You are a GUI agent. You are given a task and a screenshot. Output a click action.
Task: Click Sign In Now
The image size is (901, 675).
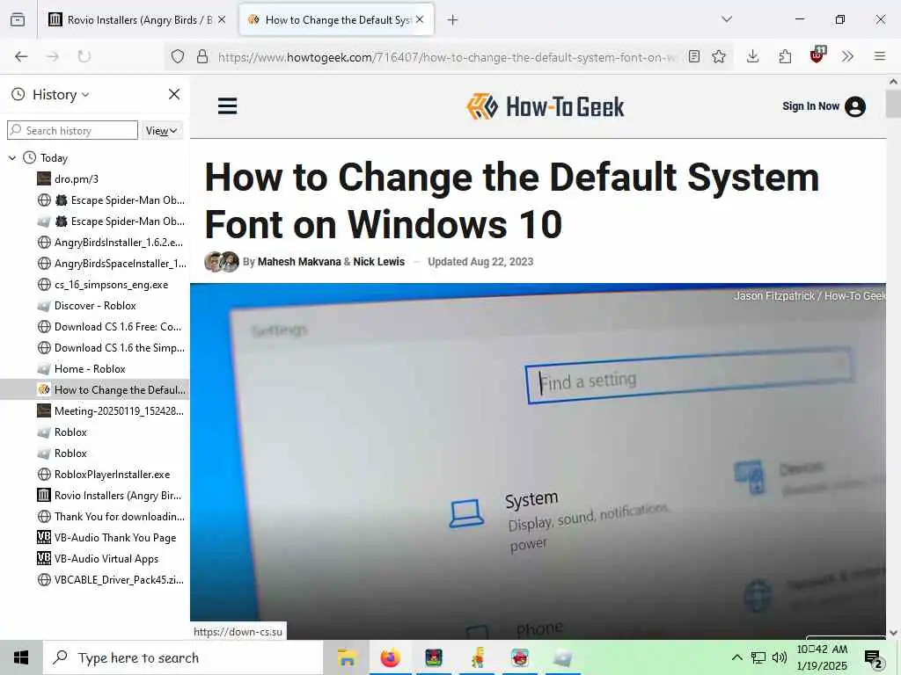[810, 106]
